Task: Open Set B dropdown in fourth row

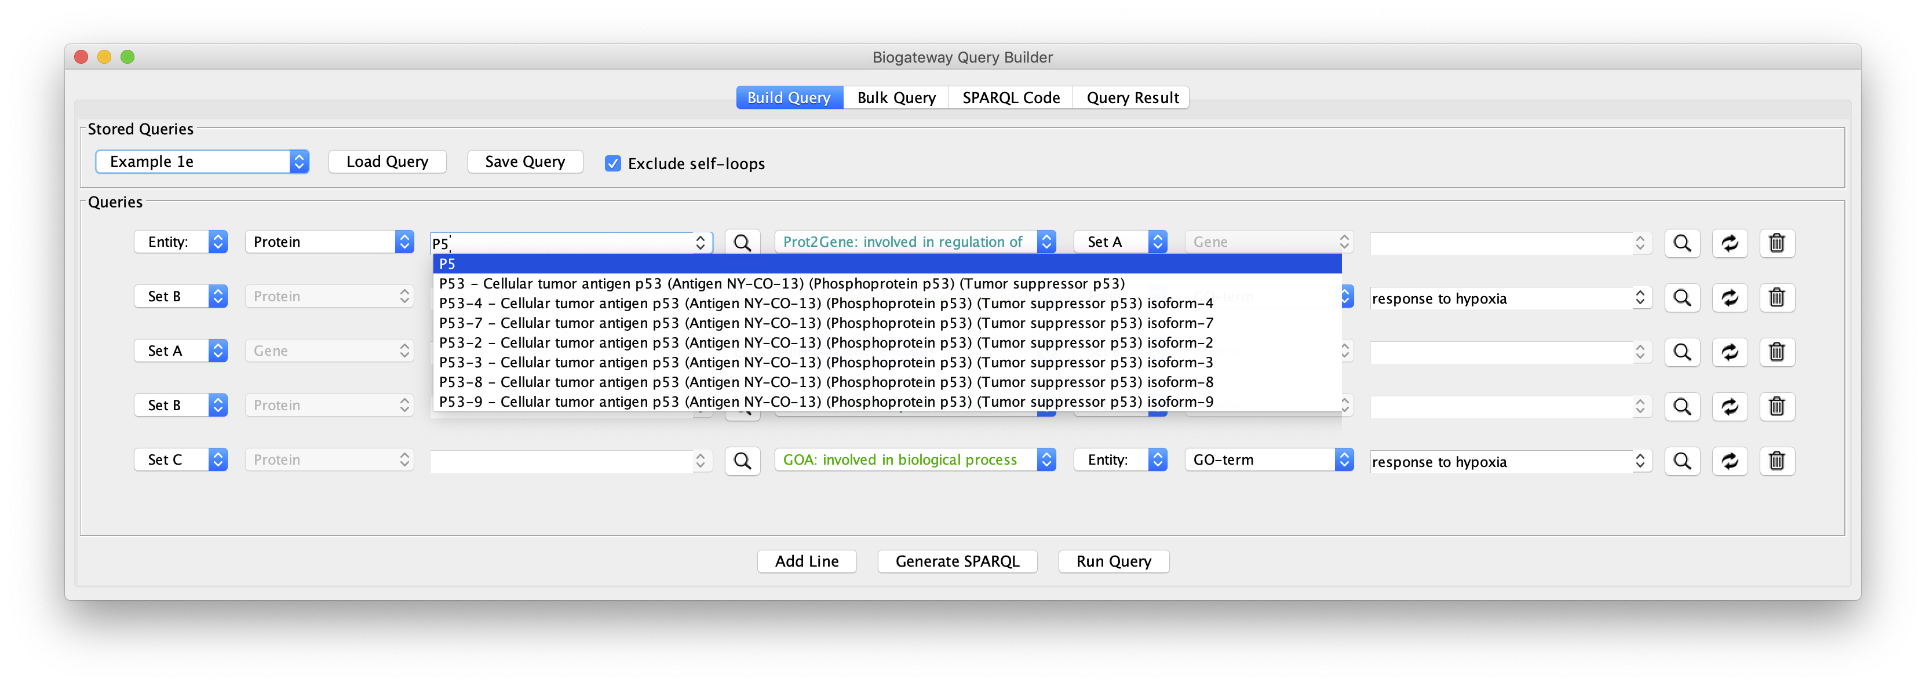Action: pyautogui.click(x=180, y=405)
